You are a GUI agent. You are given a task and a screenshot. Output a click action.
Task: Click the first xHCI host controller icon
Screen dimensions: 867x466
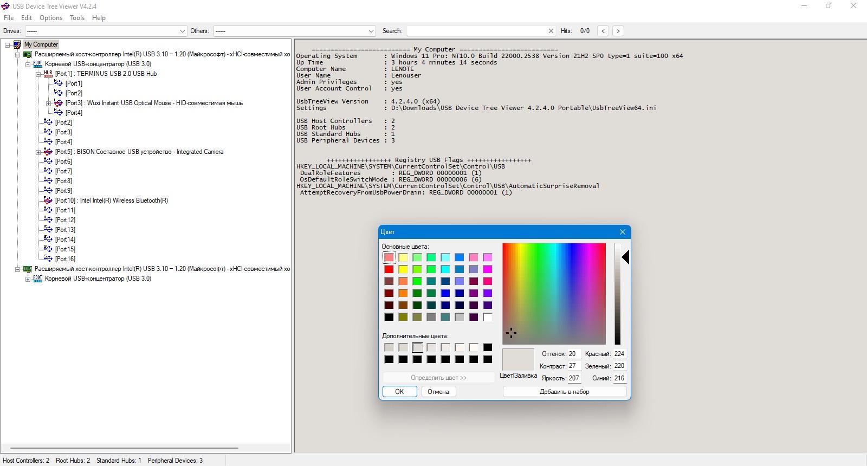(x=28, y=54)
